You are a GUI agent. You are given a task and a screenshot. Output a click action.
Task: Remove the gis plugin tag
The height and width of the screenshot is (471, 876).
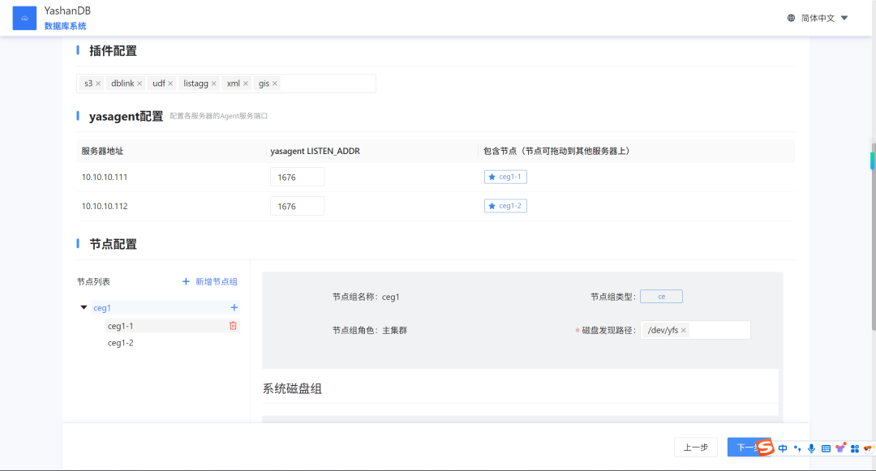coord(275,83)
